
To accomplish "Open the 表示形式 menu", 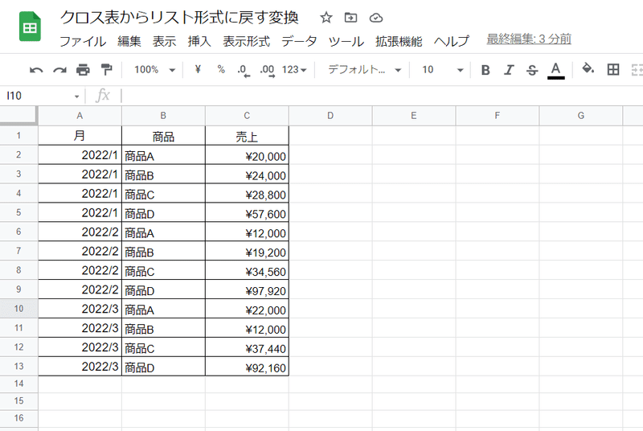I will click(247, 42).
